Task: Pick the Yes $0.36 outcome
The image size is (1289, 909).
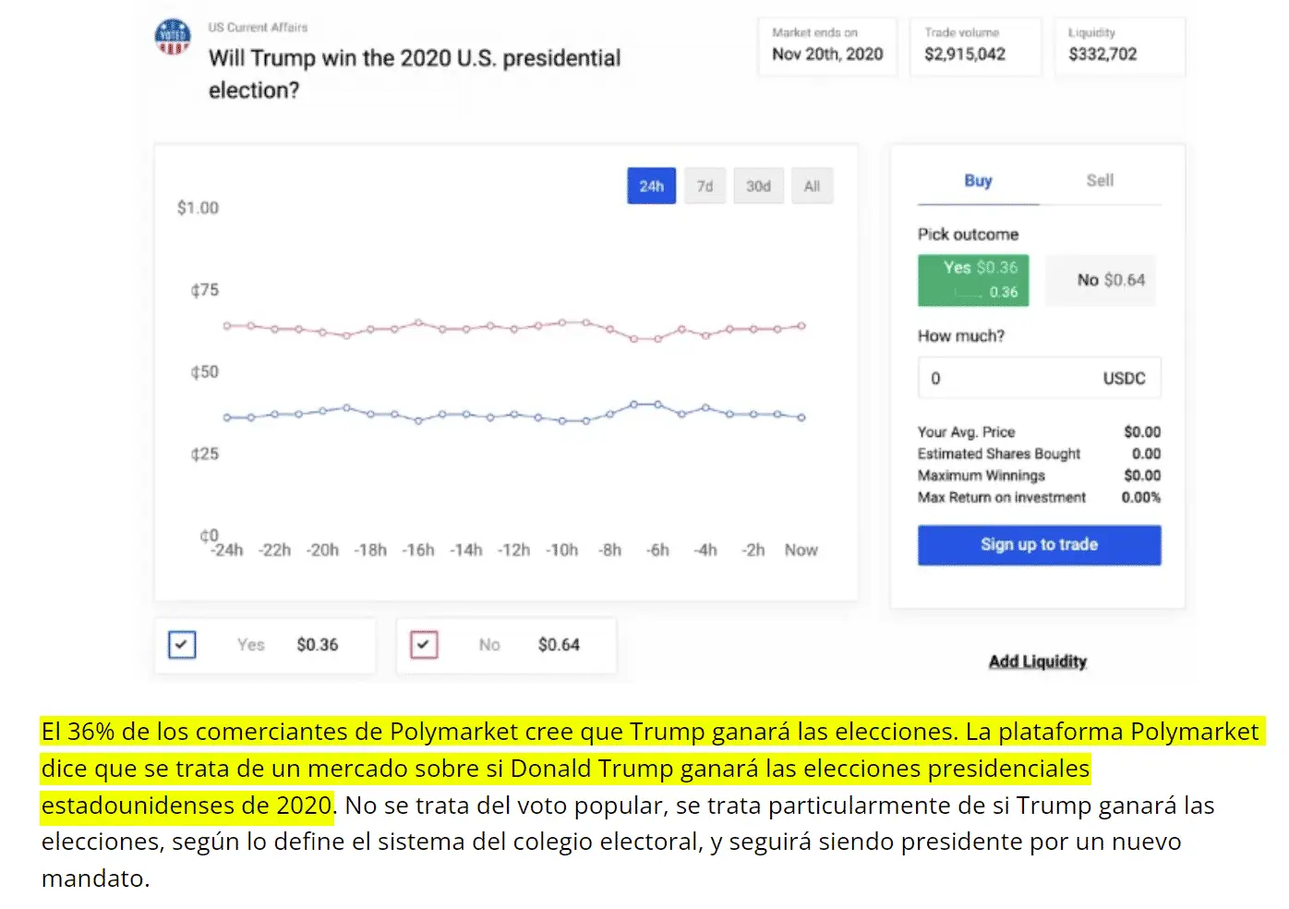Action: 973,280
